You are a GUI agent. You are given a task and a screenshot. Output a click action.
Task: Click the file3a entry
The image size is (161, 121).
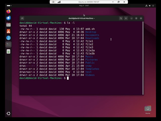pos(90,50)
